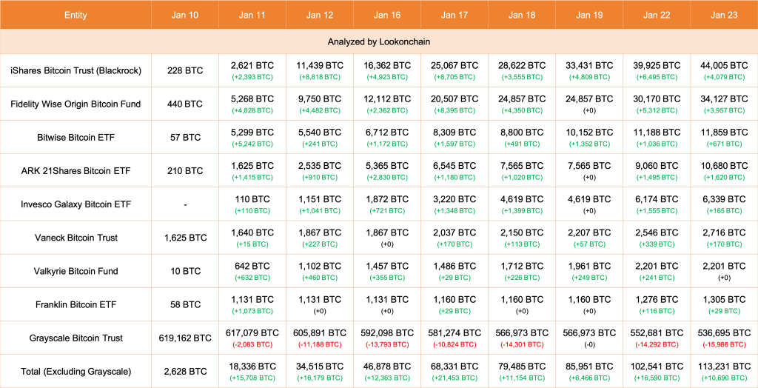Click the 44,005 BTC cell for Blackrock

[723, 66]
